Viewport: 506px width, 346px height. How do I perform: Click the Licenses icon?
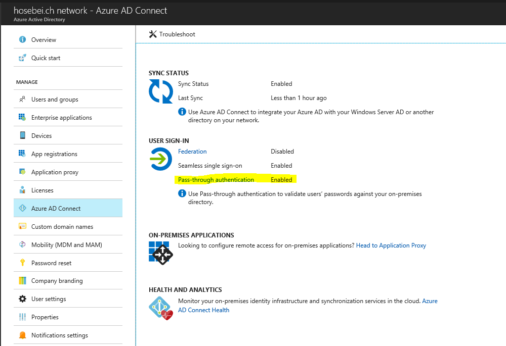click(22, 190)
